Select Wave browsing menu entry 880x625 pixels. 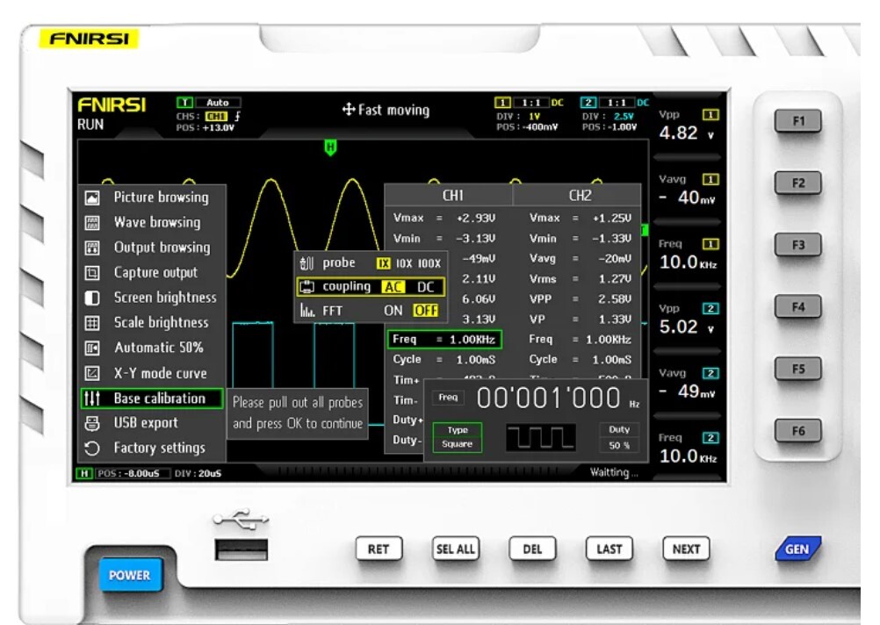pos(153,223)
